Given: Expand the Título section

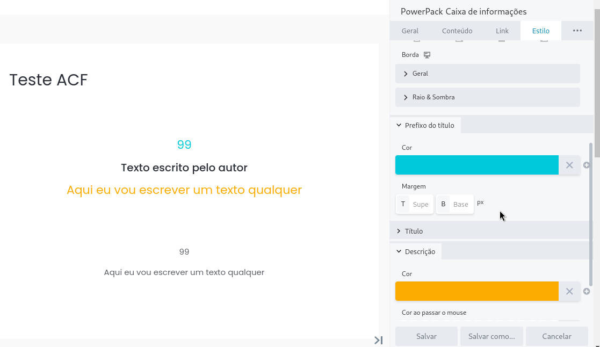Looking at the screenshot, I should point(490,231).
